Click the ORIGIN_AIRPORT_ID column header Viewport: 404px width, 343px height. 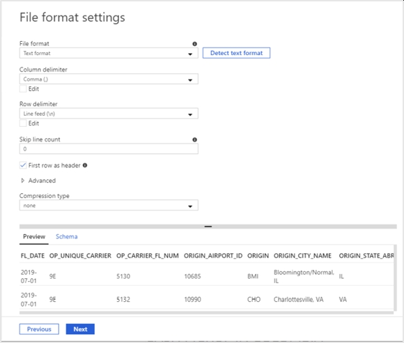(x=213, y=256)
